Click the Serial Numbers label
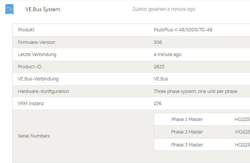The width and height of the screenshot is (250, 163). (x=34, y=136)
